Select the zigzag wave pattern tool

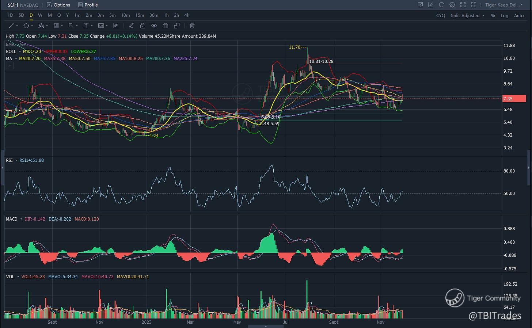(x=41, y=26)
